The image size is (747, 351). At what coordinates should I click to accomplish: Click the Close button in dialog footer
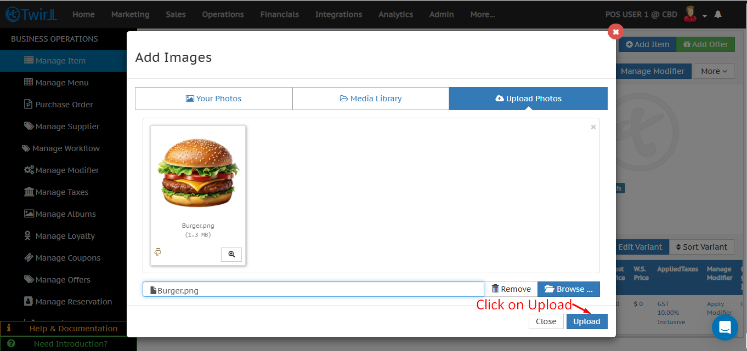[546, 321]
